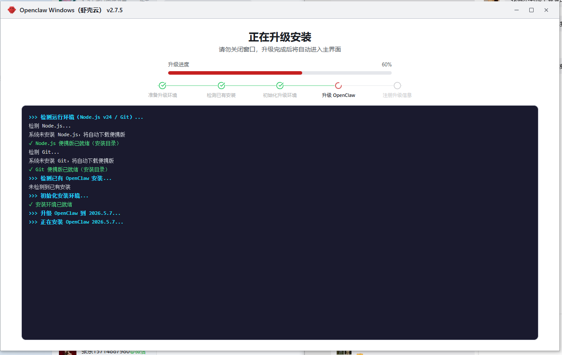
Task: Click log line Node.js 便携版已就绪
Action: pyautogui.click(x=74, y=143)
